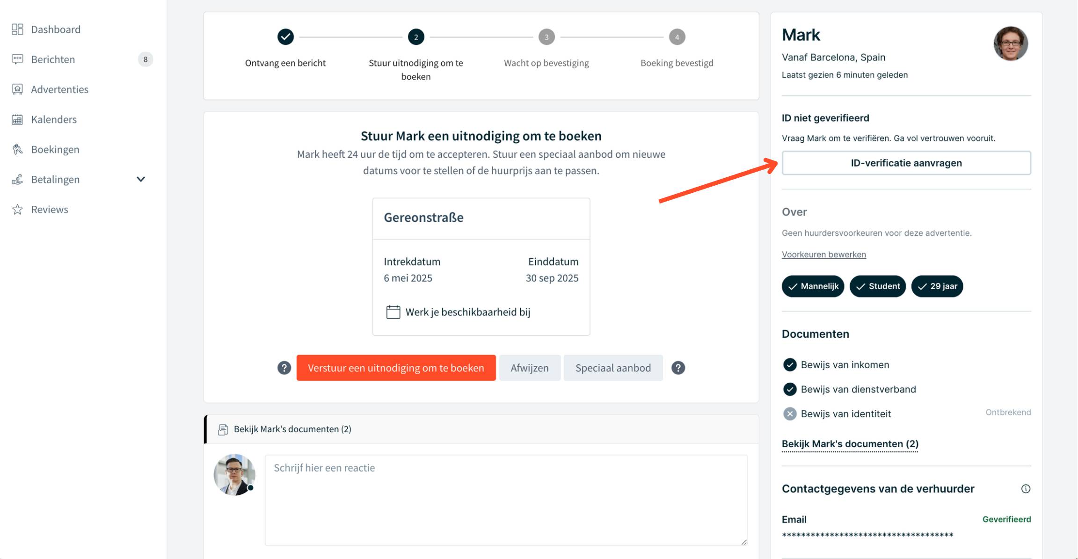
Task: Click help icon right of Speciaal aanbod
Action: pyautogui.click(x=678, y=368)
